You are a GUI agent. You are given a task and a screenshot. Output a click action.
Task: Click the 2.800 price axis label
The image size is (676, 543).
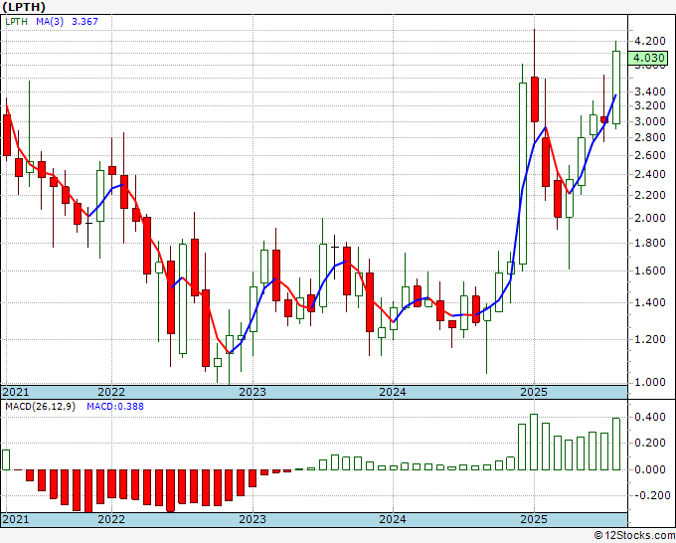pyautogui.click(x=649, y=137)
